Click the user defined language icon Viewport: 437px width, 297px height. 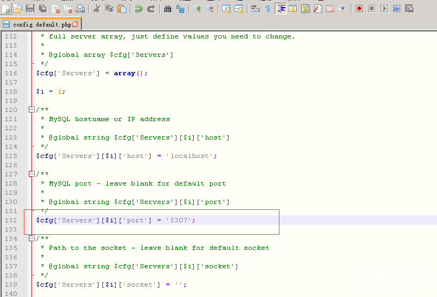[293, 9]
